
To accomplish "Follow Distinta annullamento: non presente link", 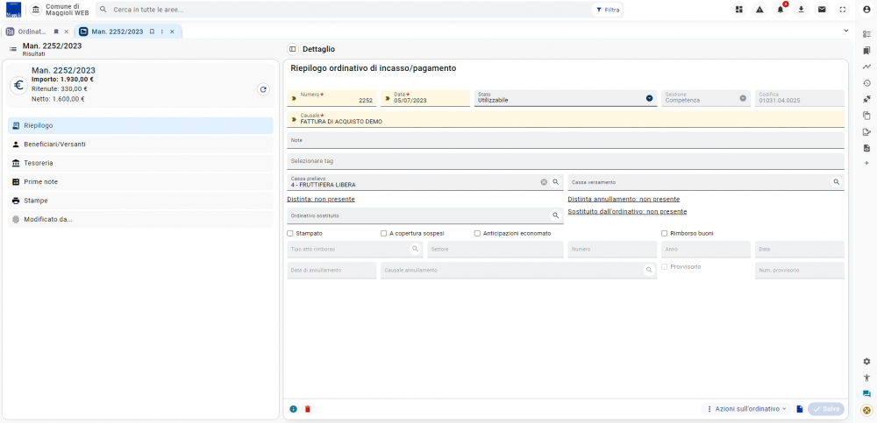I will point(624,199).
